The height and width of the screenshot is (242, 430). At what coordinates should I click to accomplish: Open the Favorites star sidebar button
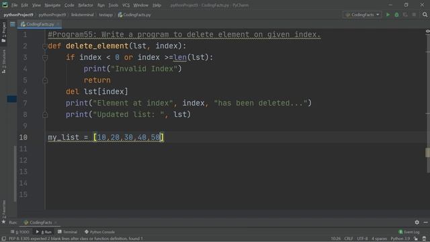click(x=3, y=212)
